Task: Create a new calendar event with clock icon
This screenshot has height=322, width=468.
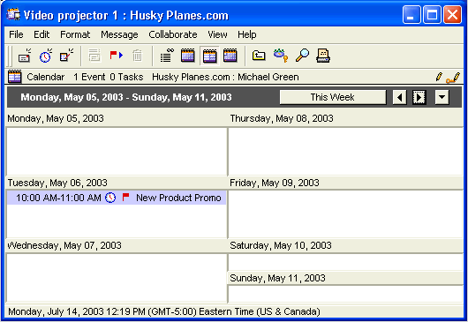Action: pyautogui.click(x=45, y=56)
